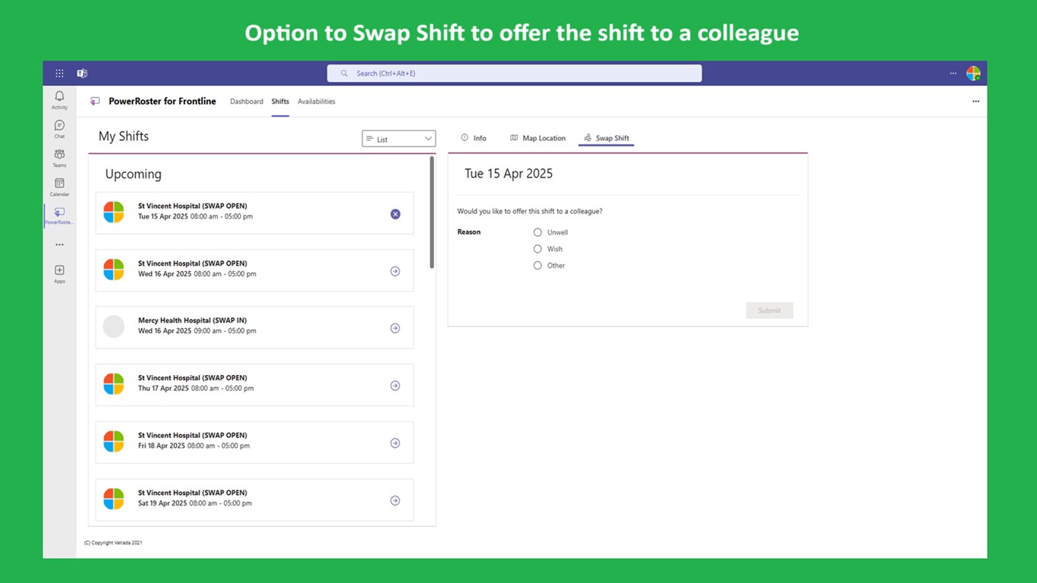Click the Apps plus icon
The height and width of the screenshot is (583, 1037).
pos(59,271)
